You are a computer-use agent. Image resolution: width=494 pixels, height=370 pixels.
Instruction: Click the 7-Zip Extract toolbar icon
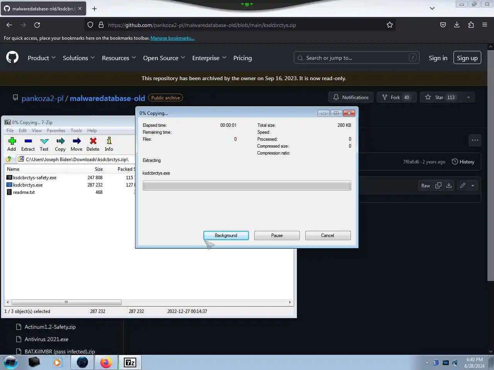tap(28, 144)
